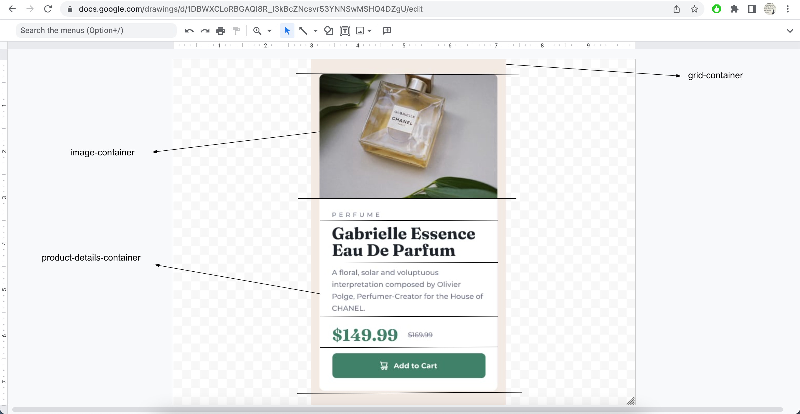Select the product-details-container label

91,258
